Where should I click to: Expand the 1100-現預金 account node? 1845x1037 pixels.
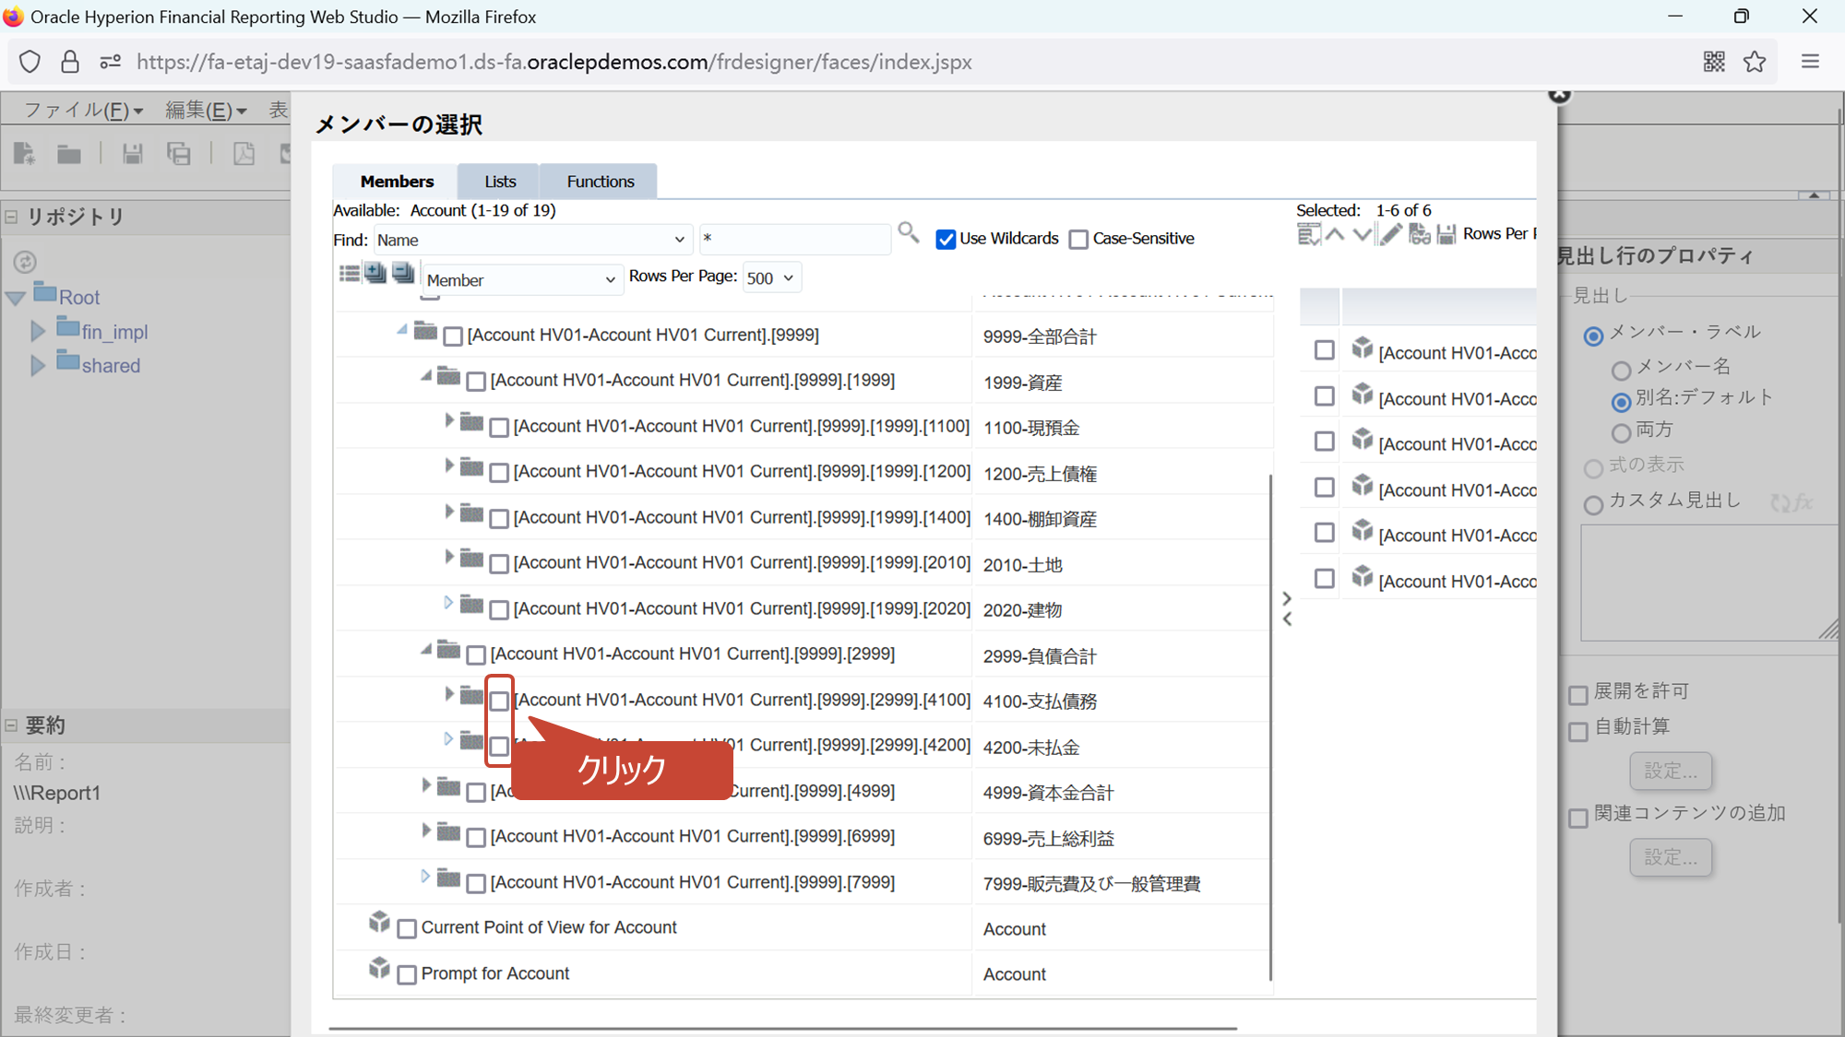point(449,421)
